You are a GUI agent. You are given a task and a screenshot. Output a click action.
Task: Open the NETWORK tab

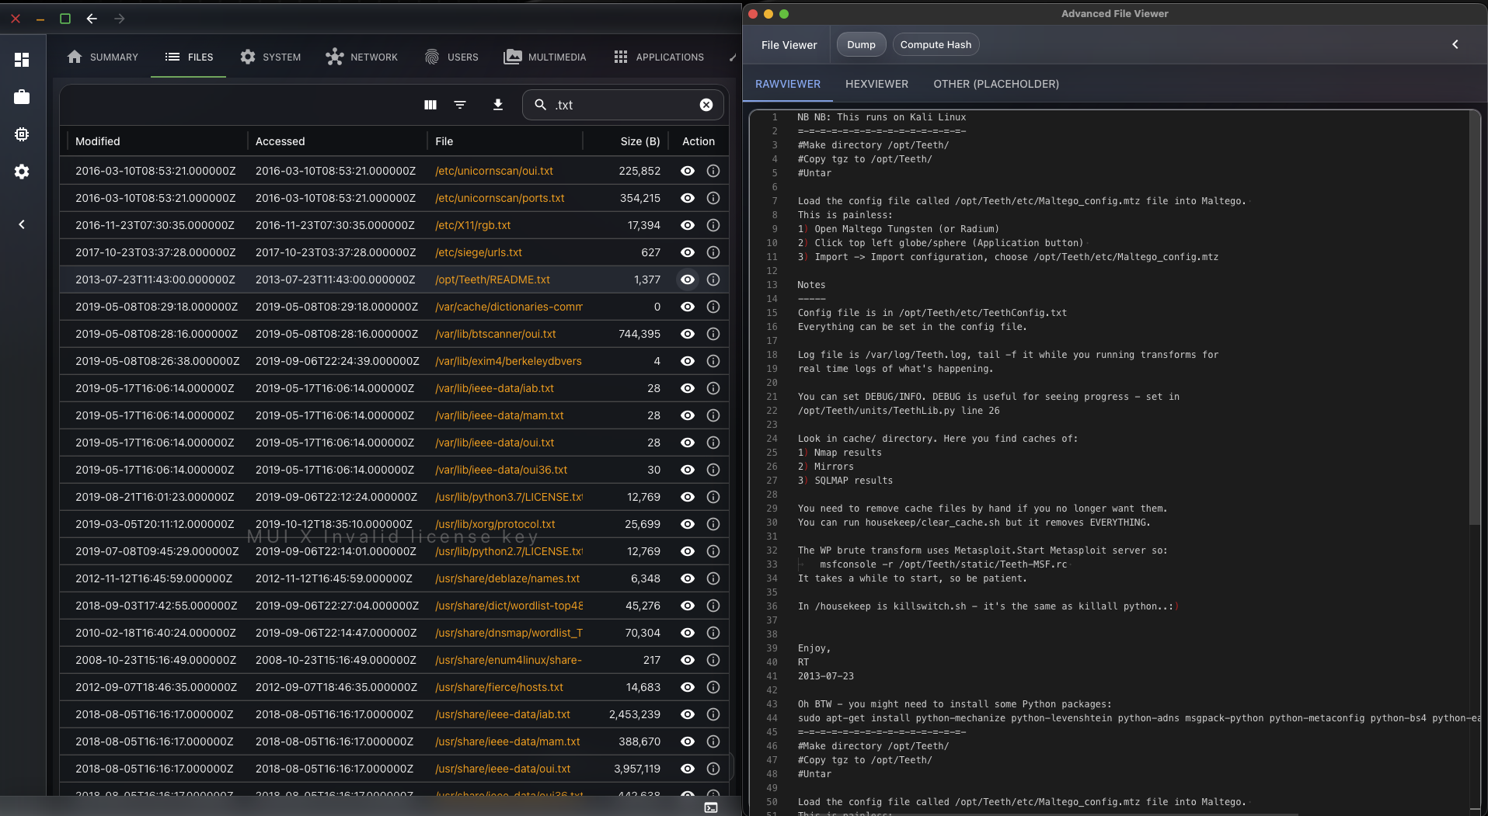362,57
